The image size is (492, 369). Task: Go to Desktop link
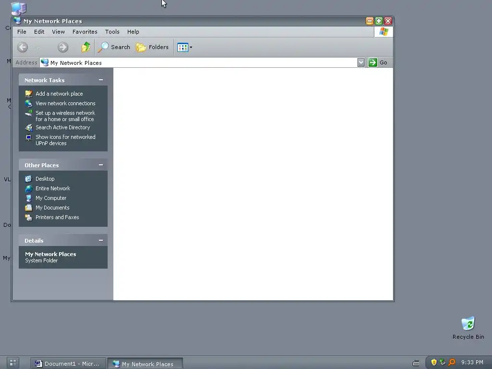point(45,179)
